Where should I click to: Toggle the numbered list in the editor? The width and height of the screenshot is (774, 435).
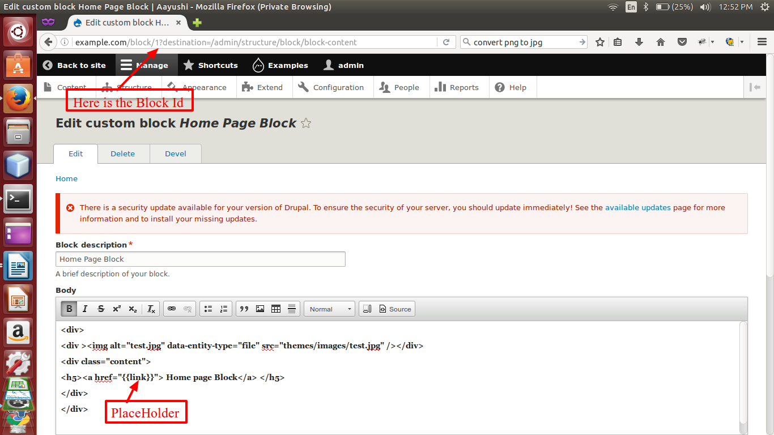pyautogui.click(x=223, y=309)
